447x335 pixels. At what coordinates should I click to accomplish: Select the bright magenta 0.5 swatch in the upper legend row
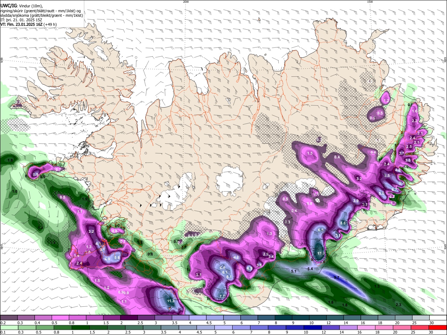tap(60, 318)
